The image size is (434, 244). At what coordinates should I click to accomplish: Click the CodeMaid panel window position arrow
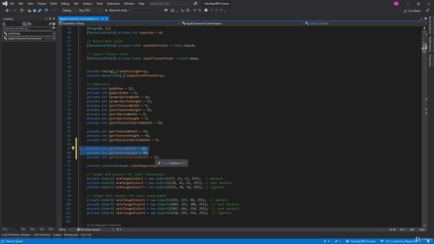tap(46, 19)
